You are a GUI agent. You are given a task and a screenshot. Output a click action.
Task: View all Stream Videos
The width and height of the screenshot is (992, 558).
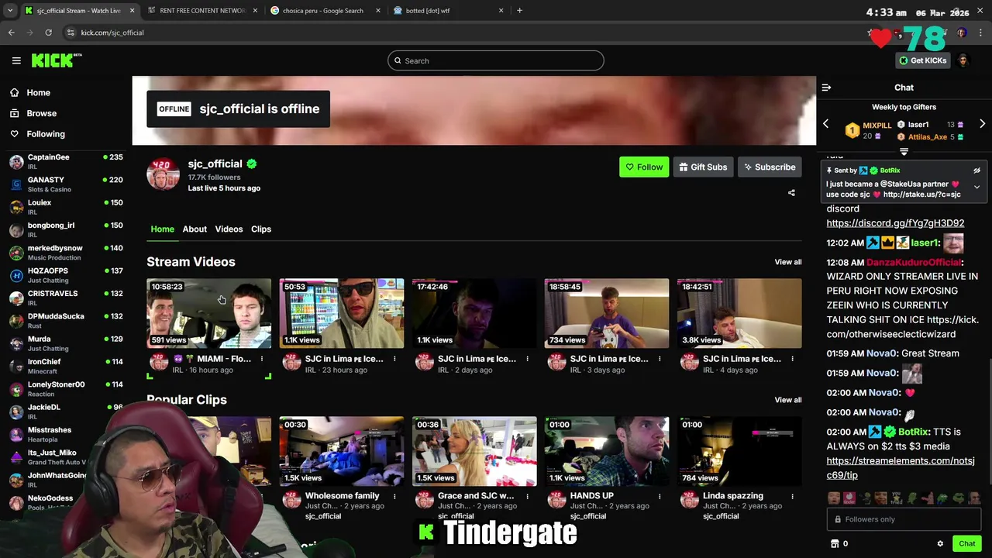click(x=787, y=262)
